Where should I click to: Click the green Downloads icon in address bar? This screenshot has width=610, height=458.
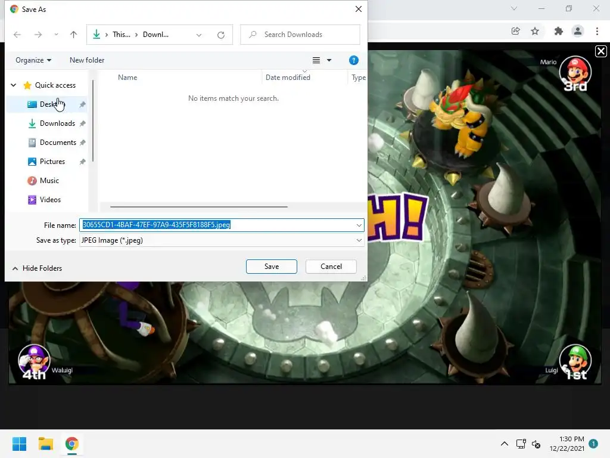coord(97,35)
